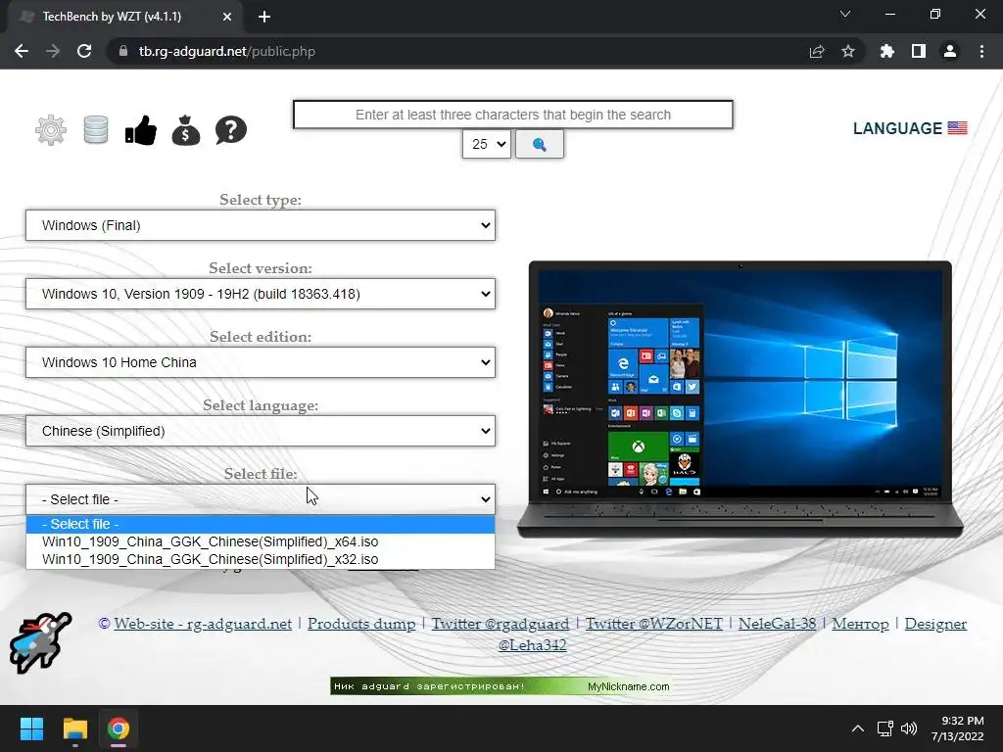The height and width of the screenshot is (752, 1003).
Task: Click the LANGUAGE label
Action: click(897, 128)
